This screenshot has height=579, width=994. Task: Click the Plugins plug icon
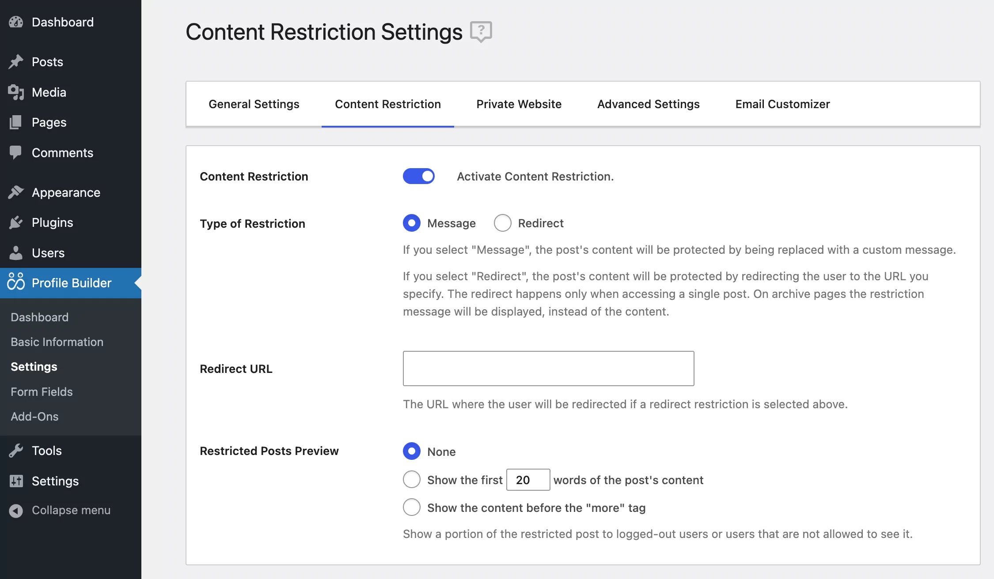(x=16, y=222)
